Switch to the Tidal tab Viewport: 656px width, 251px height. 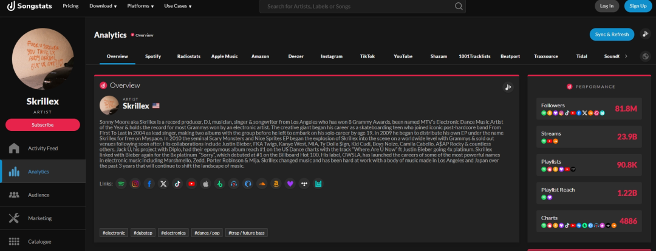pos(581,56)
